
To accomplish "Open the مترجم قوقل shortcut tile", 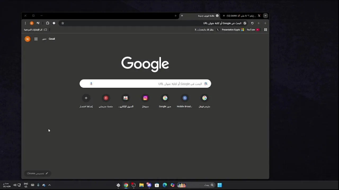I will (x=204, y=101).
